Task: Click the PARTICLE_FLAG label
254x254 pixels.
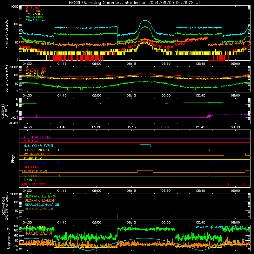Action: click(36, 171)
